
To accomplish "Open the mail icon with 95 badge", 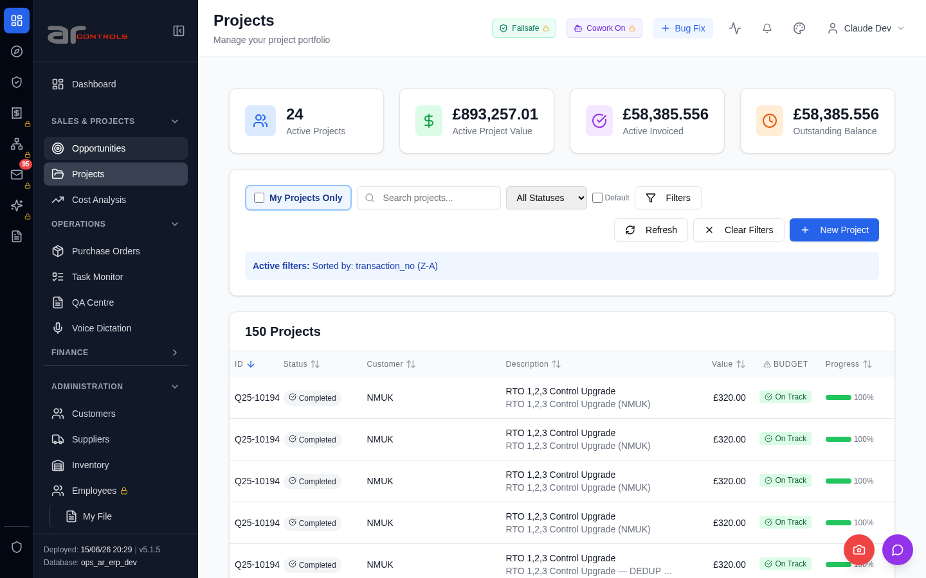I will point(17,175).
